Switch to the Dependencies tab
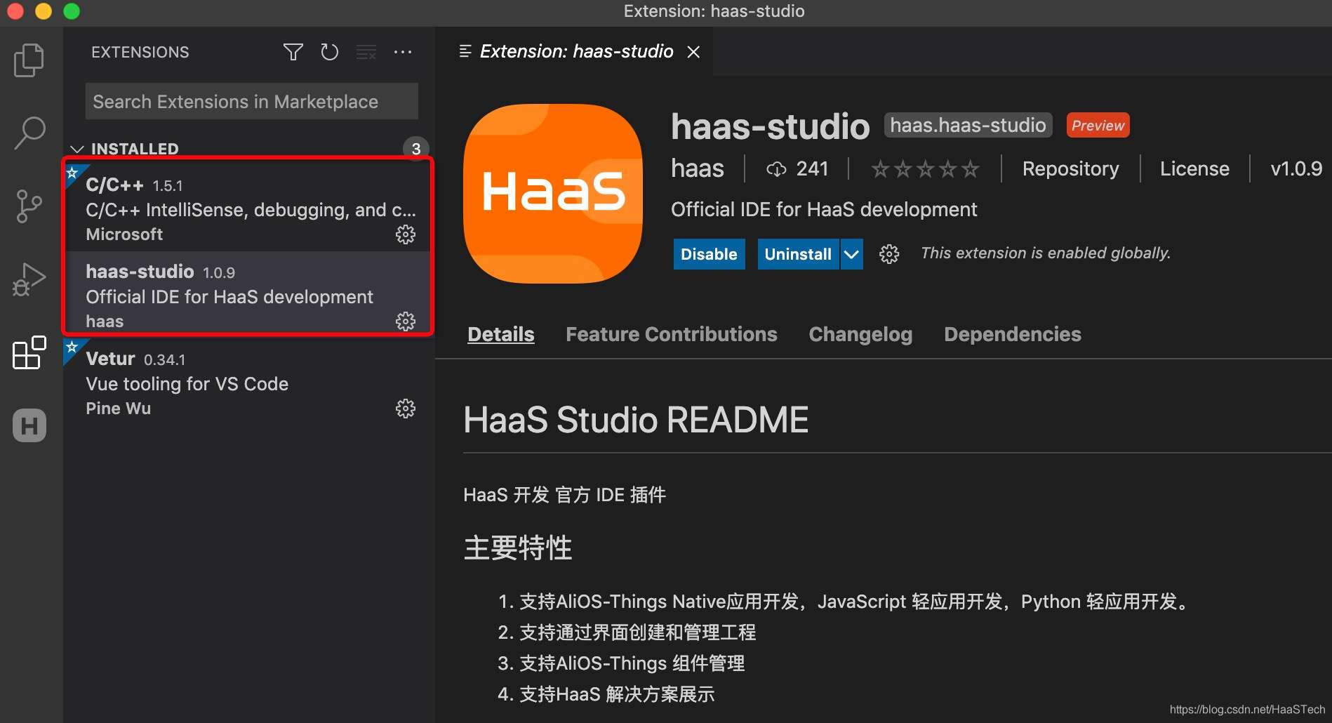Screen dimensions: 1332x723 click(x=1013, y=334)
